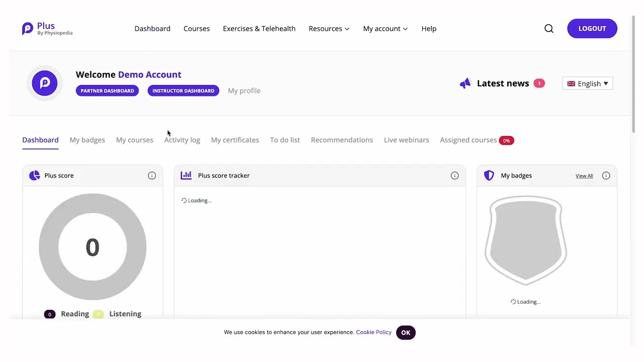This screenshot has height=362, width=644.
Task: Expand the Resources dropdown menu
Action: 329,29
